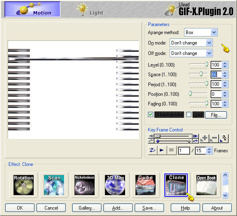Decrease Space value with down arrow
The image size is (237, 216).
(225, 76)
